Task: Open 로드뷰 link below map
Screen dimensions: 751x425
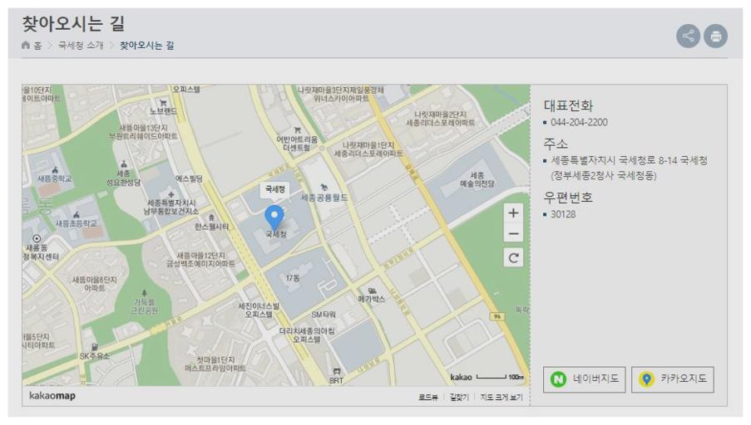Action: (428, 398)
